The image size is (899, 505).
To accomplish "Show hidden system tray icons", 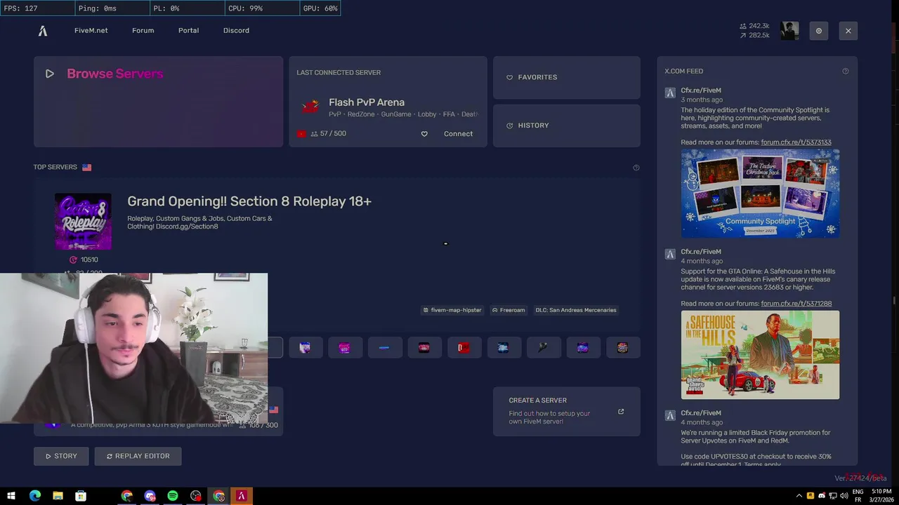I will (x=799, y=496).
